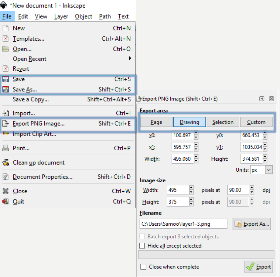Click the y1 value spinner arrows
The width and height of the screenshot is (280, 277).
coord(265,147)
